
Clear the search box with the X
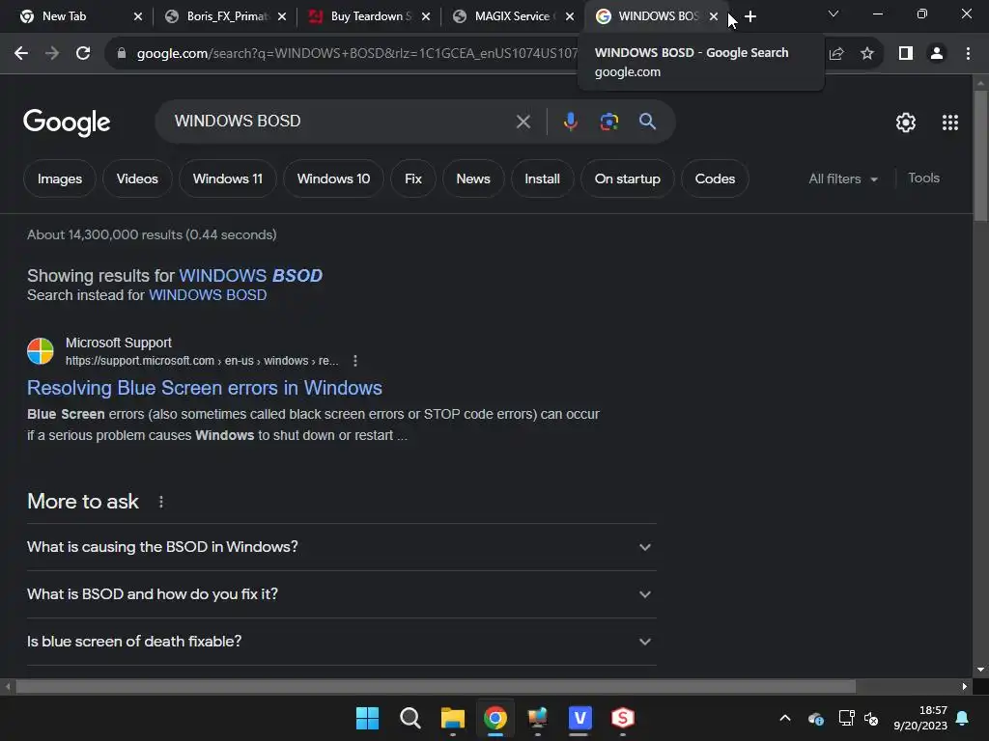pyautogui.click(x=523, y=122)
